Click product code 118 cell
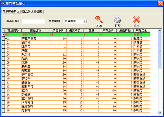The width and height of the screenshot is (164, 117). 13,110
